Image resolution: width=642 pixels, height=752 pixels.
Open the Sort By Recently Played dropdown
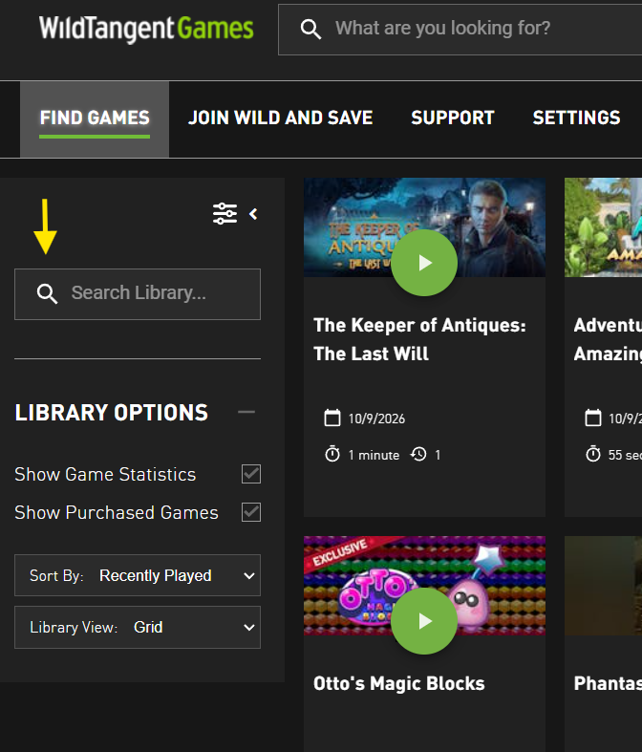138,575
